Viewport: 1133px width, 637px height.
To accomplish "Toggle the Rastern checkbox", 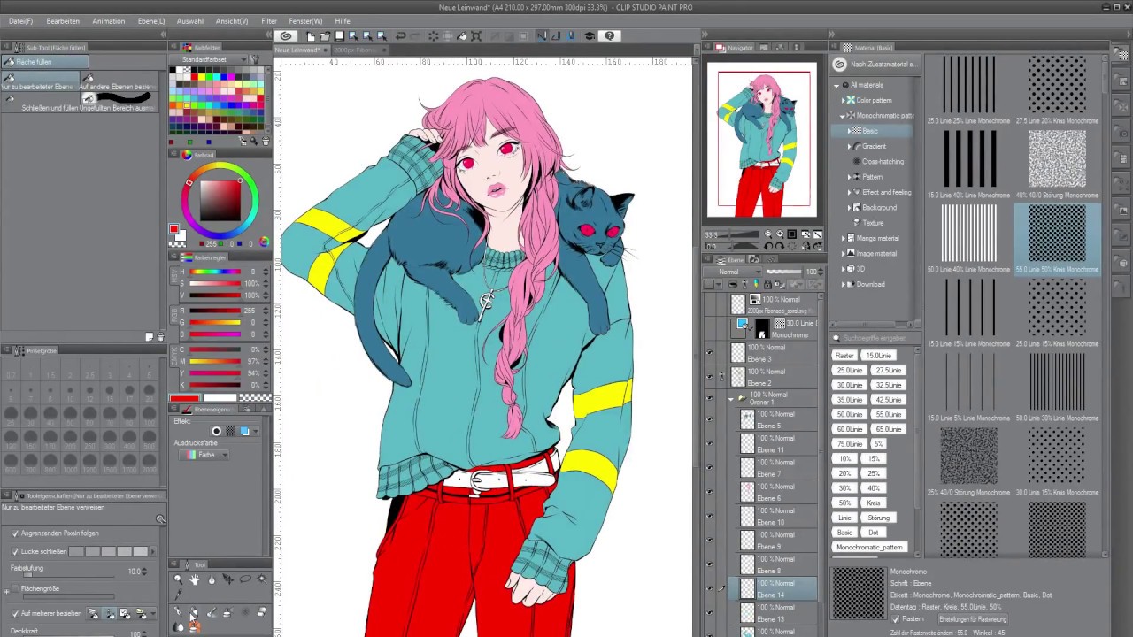I will [x=896, y=619].
